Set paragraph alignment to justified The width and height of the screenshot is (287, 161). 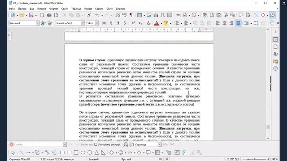pos(238,23)
